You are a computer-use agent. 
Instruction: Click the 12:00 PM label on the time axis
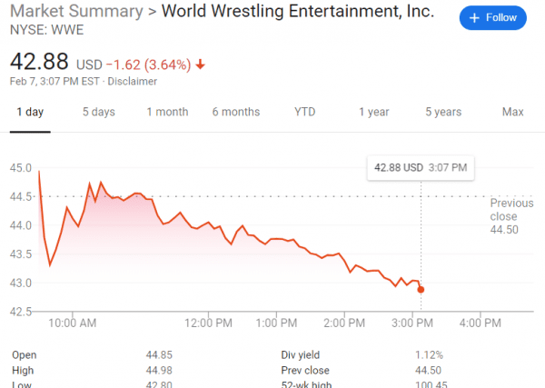[211, 323]
